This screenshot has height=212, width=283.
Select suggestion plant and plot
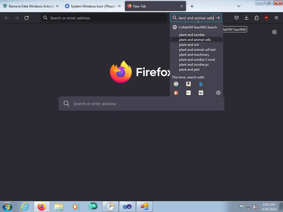tap(196, 69)
